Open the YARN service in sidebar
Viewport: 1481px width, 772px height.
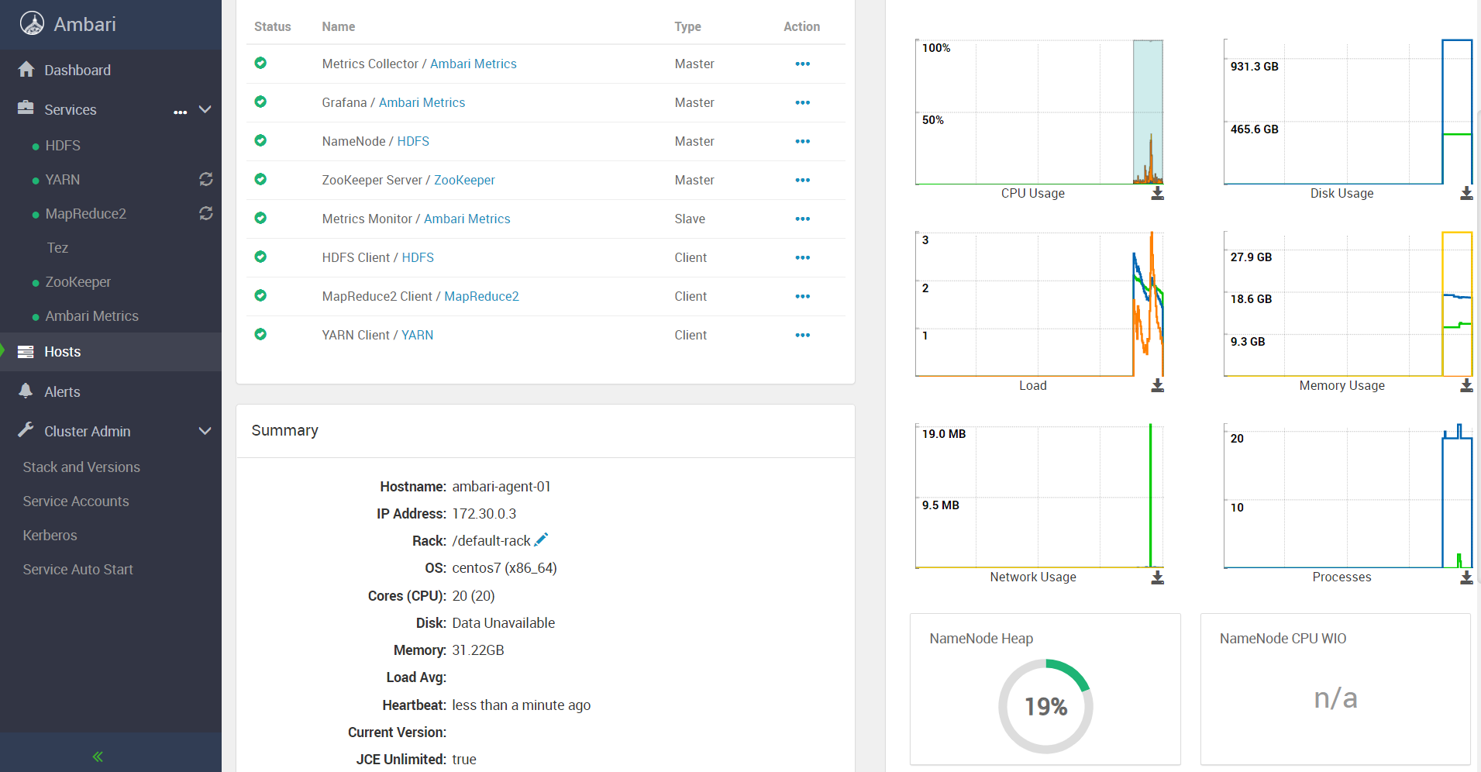point(63,180)
